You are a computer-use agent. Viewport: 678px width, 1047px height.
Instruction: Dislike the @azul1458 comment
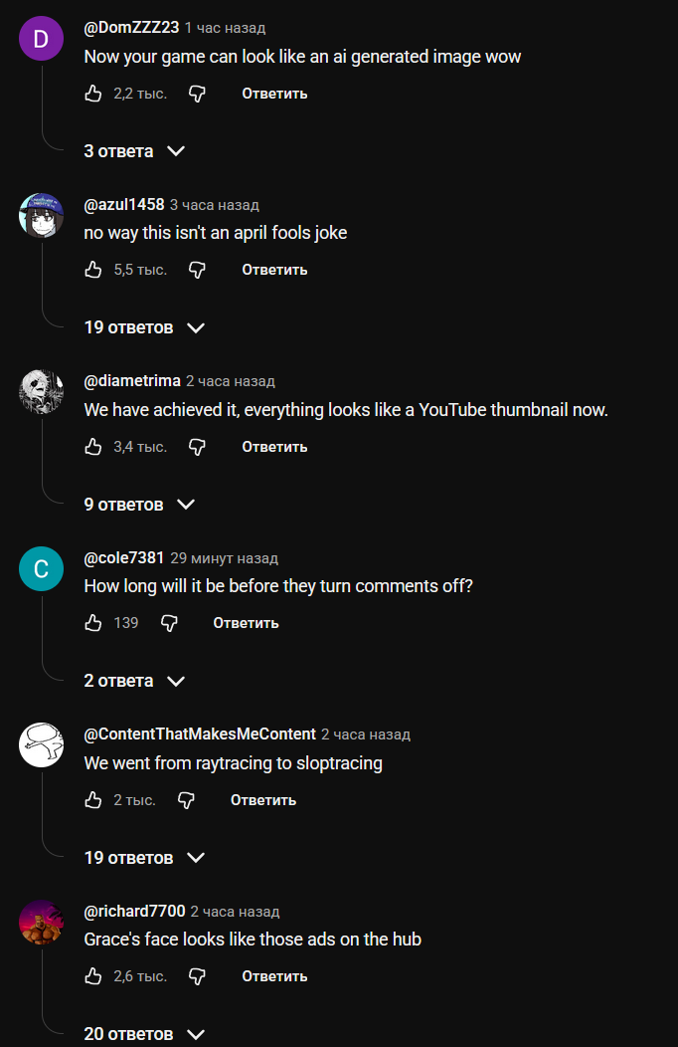click(197, 270)
